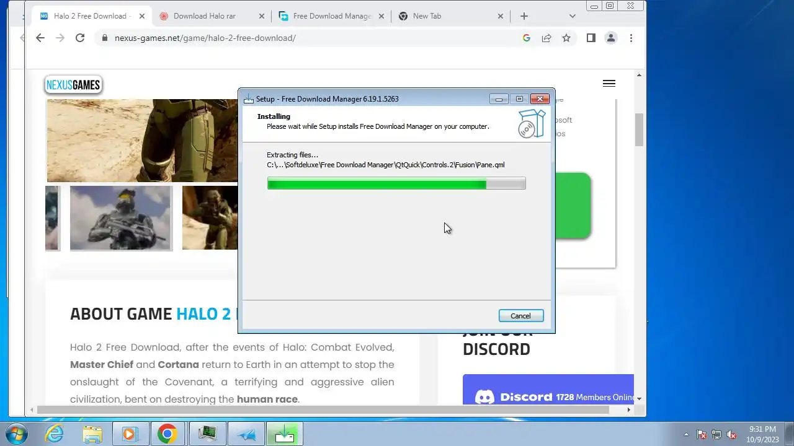Click the Extracting files file path text
Image resolution: width=794 pixels, height=446 pixels.
point(386,165)
